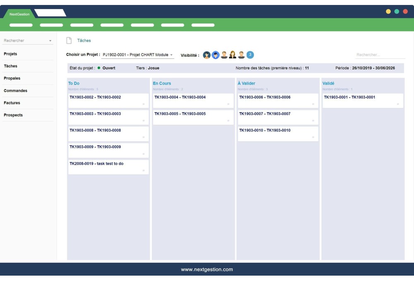Select the blue avatar next to Visibilité
Screen dimensions: 414x281
[x=216, y=54]
